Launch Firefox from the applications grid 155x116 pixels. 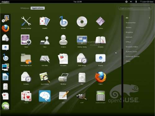tap(100, 77)
